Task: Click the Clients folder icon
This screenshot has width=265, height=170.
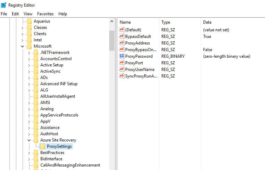Action: (30, 34)
